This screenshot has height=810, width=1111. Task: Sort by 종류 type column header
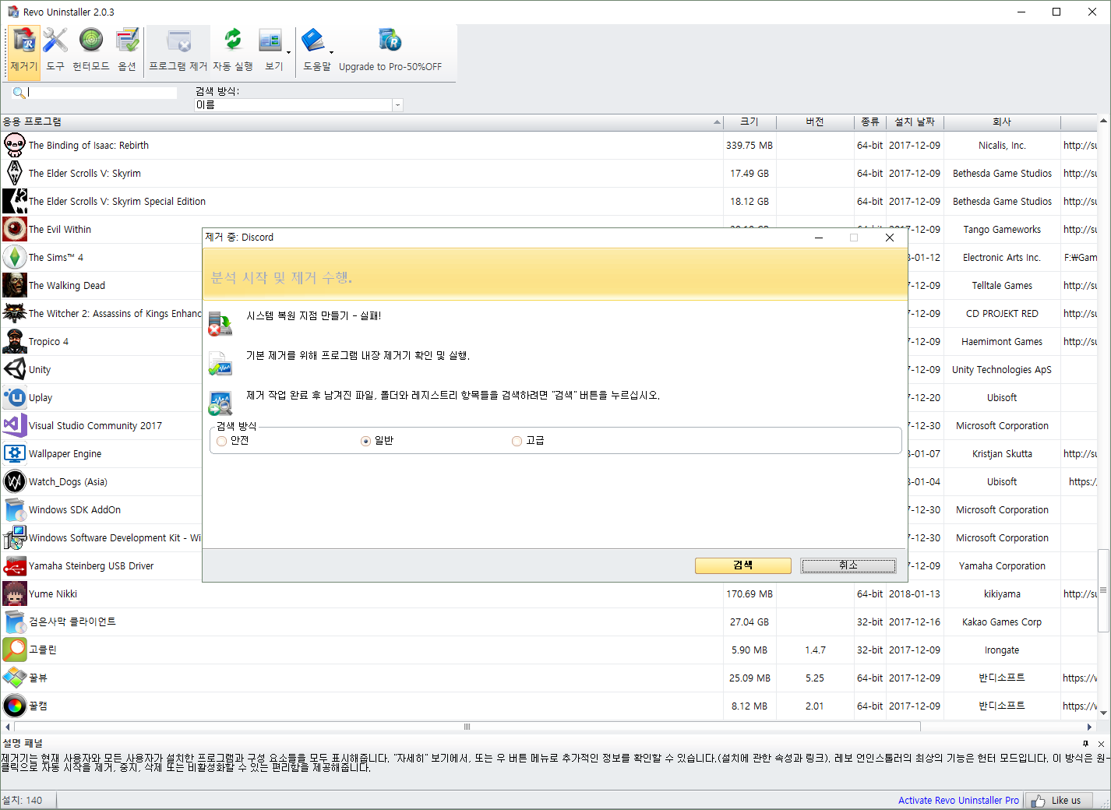click(870, 122)
